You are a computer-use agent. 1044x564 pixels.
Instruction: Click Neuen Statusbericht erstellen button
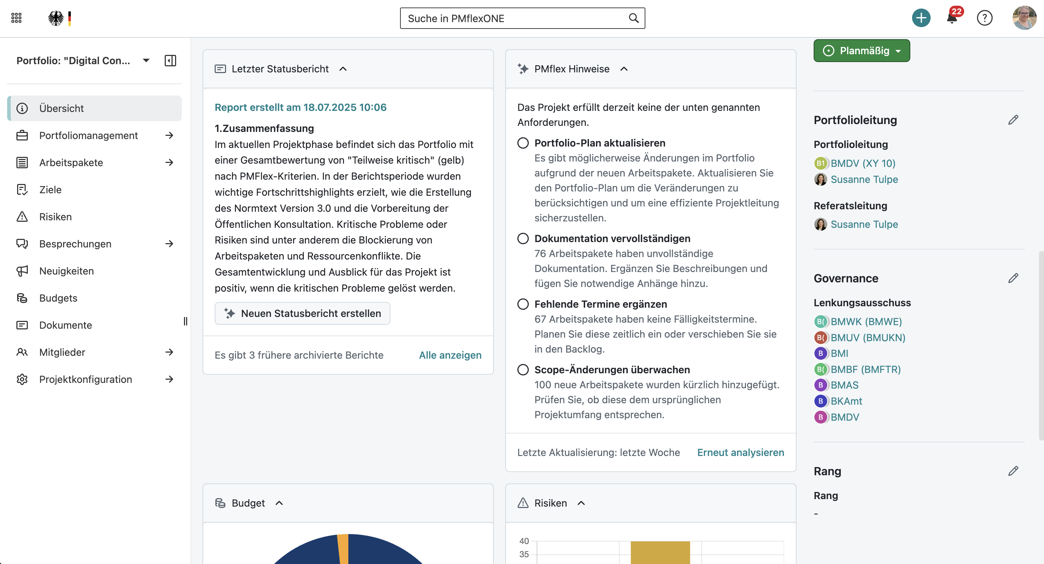point(302,314)
